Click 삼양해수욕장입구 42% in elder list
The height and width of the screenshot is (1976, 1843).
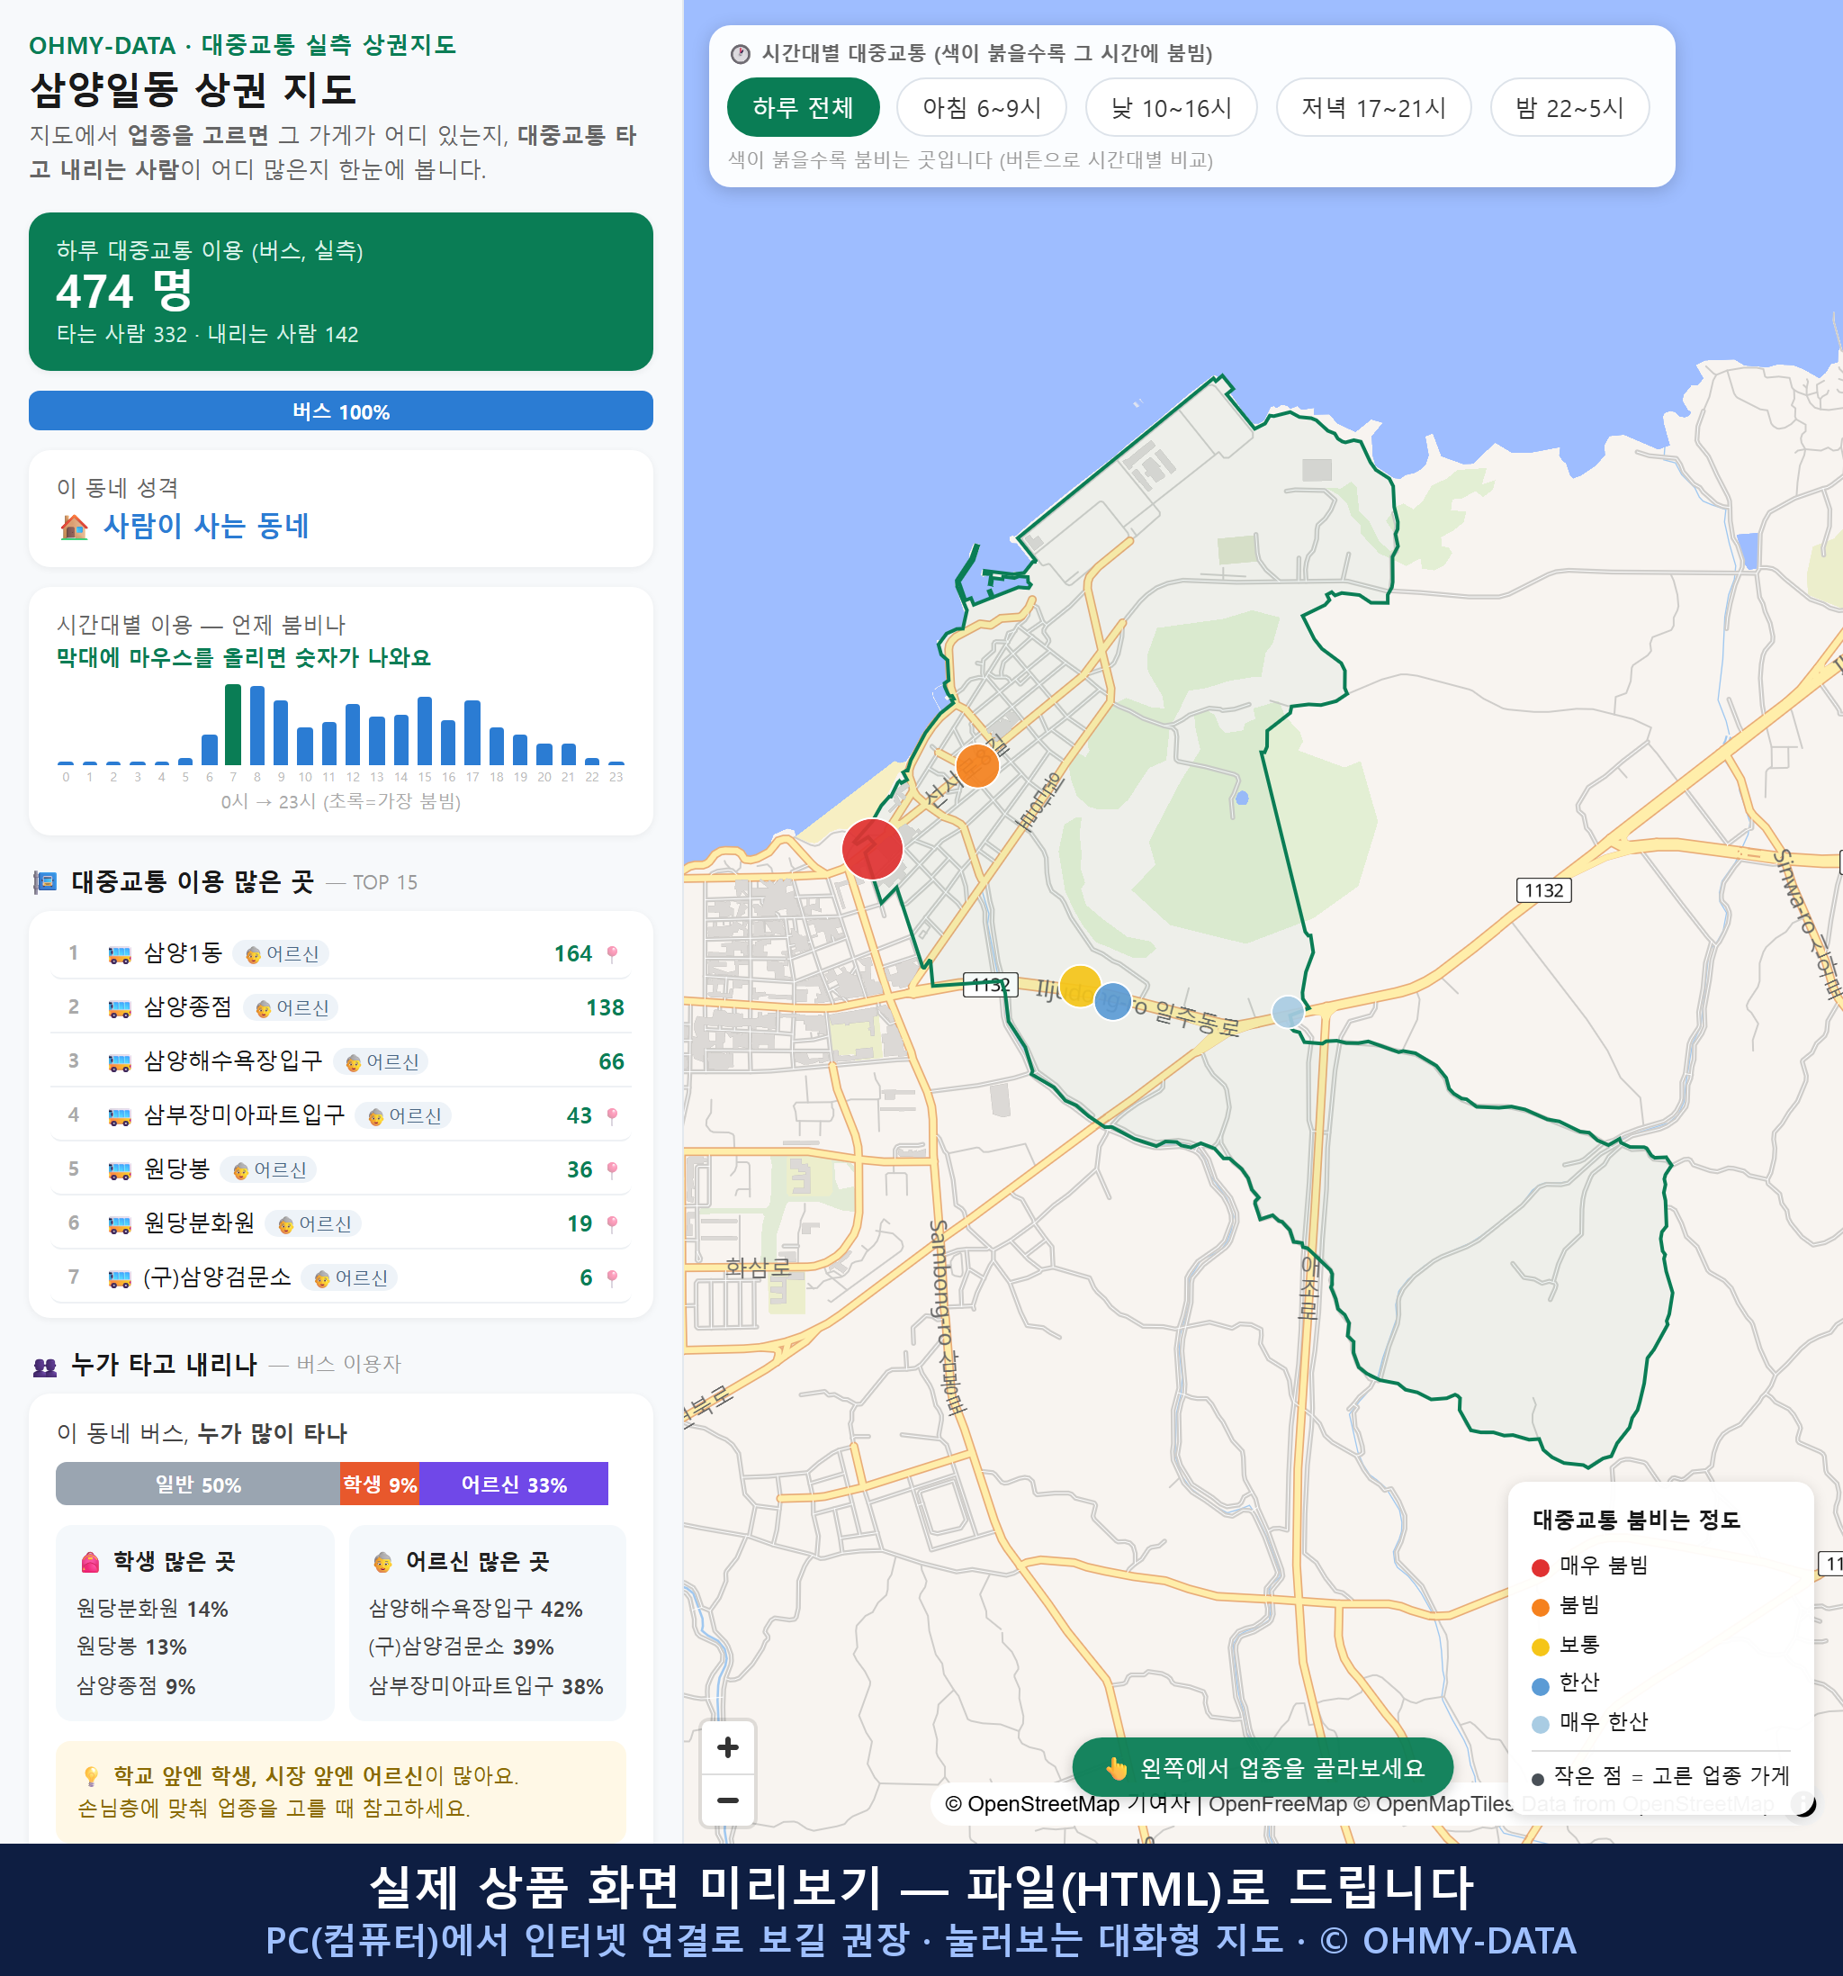pos(475,1608)
